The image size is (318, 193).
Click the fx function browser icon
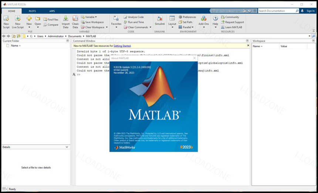coord(74,75)
